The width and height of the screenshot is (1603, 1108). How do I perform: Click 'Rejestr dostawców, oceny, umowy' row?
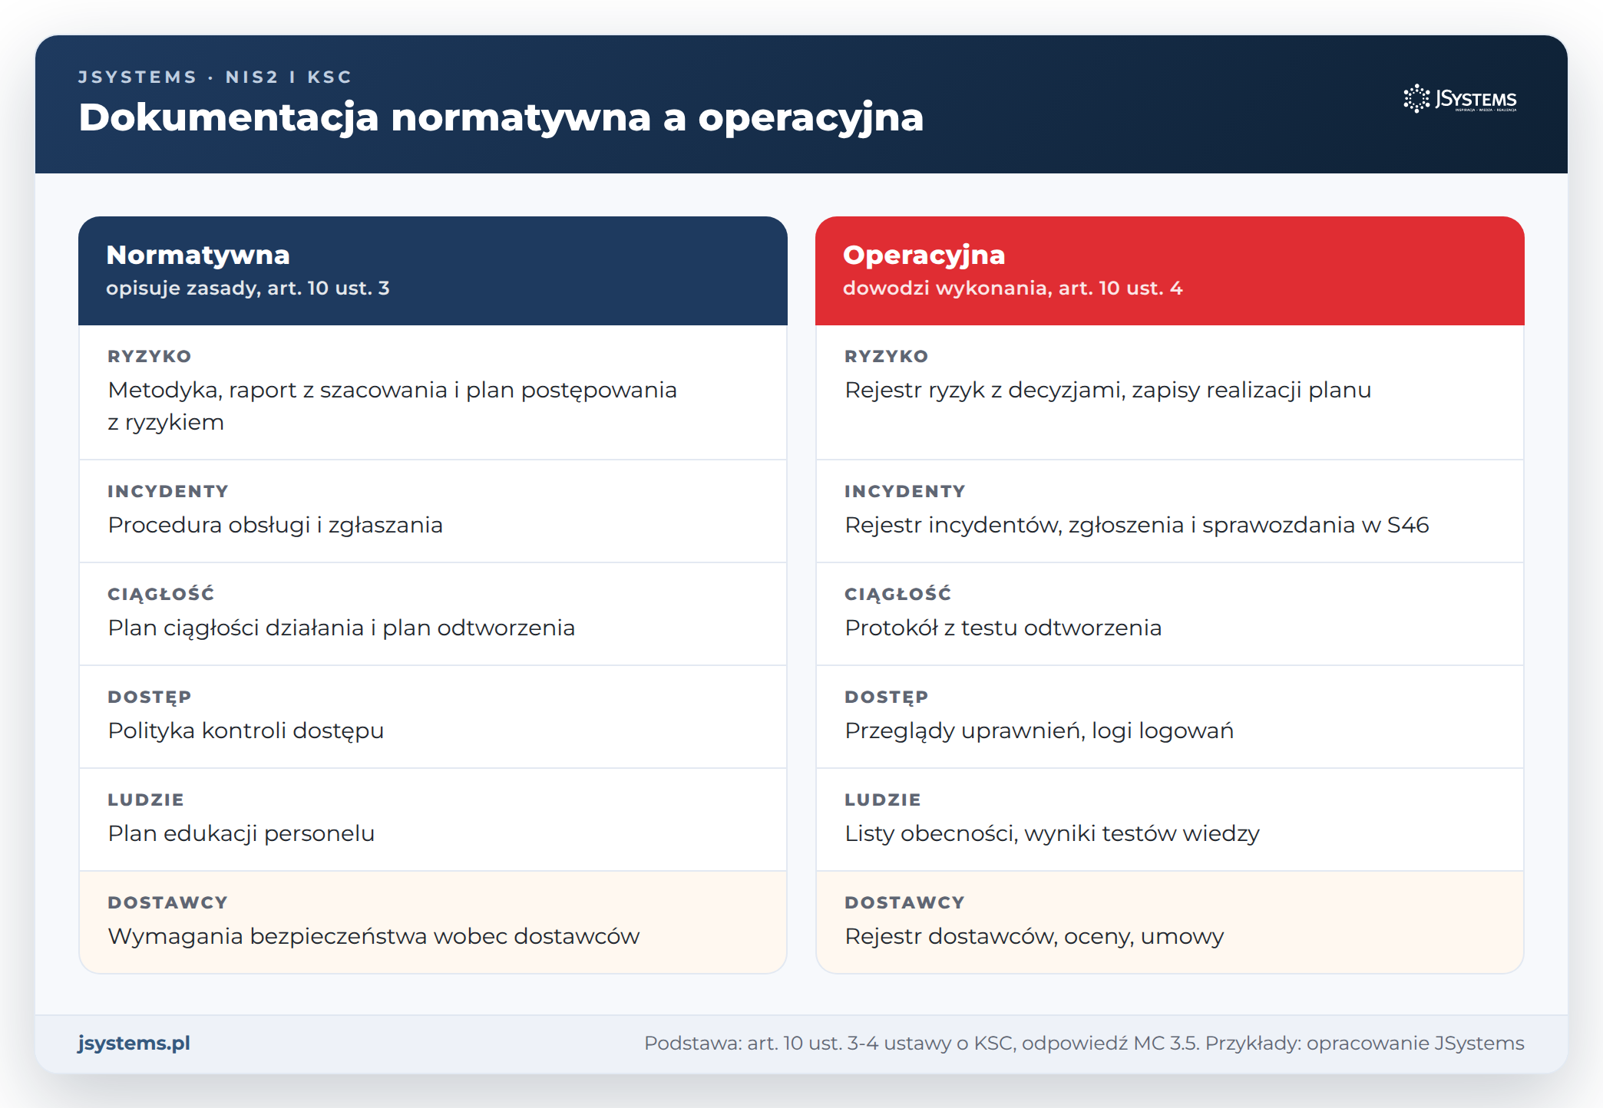1170,922
